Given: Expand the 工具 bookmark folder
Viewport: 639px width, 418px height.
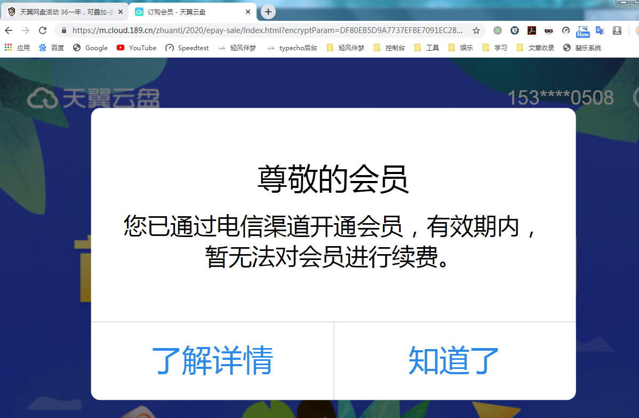Looking at the screenshot, I should pos(427,48).
